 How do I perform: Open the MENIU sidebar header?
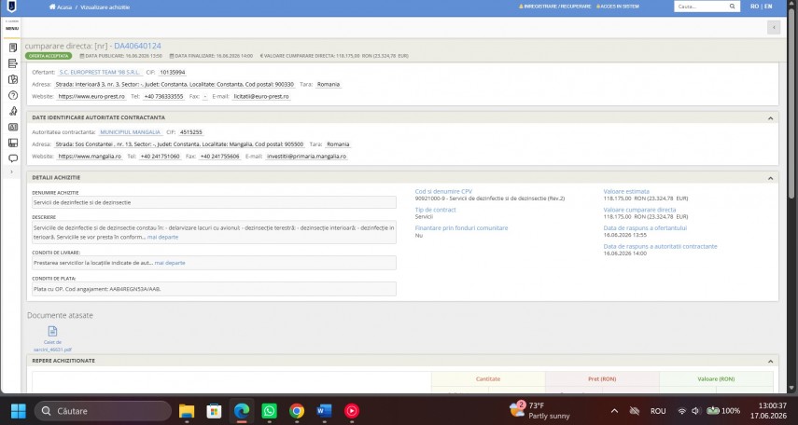pyautogui.click(x=12, y=29)
